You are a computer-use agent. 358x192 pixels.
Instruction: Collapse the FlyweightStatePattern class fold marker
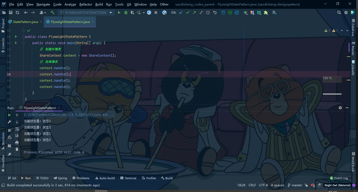pos(23,37)
